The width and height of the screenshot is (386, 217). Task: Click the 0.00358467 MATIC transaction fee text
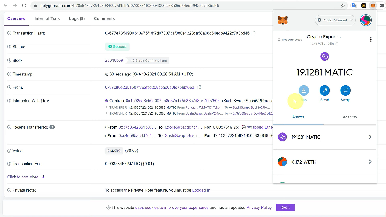coord(129,164)
